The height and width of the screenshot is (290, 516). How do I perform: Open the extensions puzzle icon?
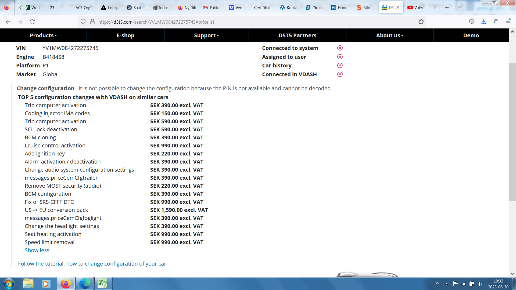point(496,22)
